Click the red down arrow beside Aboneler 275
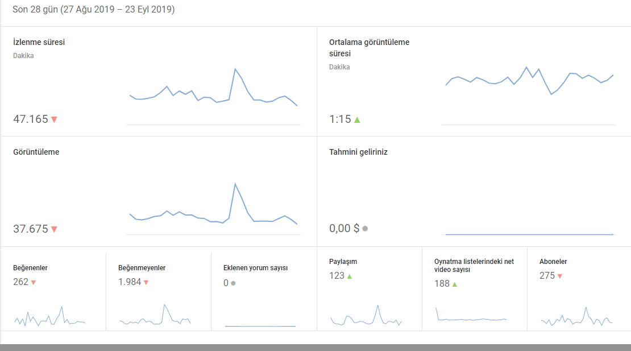Viewport: 631px width, 351px height. tap(560, 276)
